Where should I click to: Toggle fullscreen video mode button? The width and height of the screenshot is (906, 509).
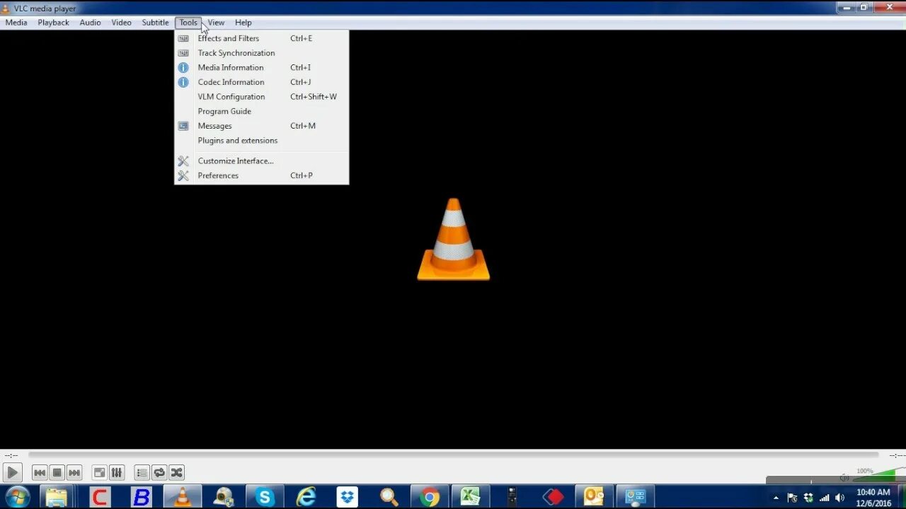click(x=100, y=473)
